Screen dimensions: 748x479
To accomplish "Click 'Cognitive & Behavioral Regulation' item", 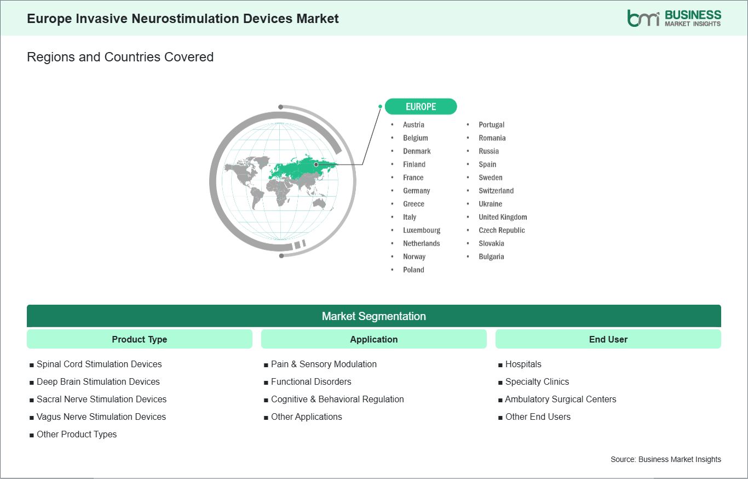I will tap(337, 399).
